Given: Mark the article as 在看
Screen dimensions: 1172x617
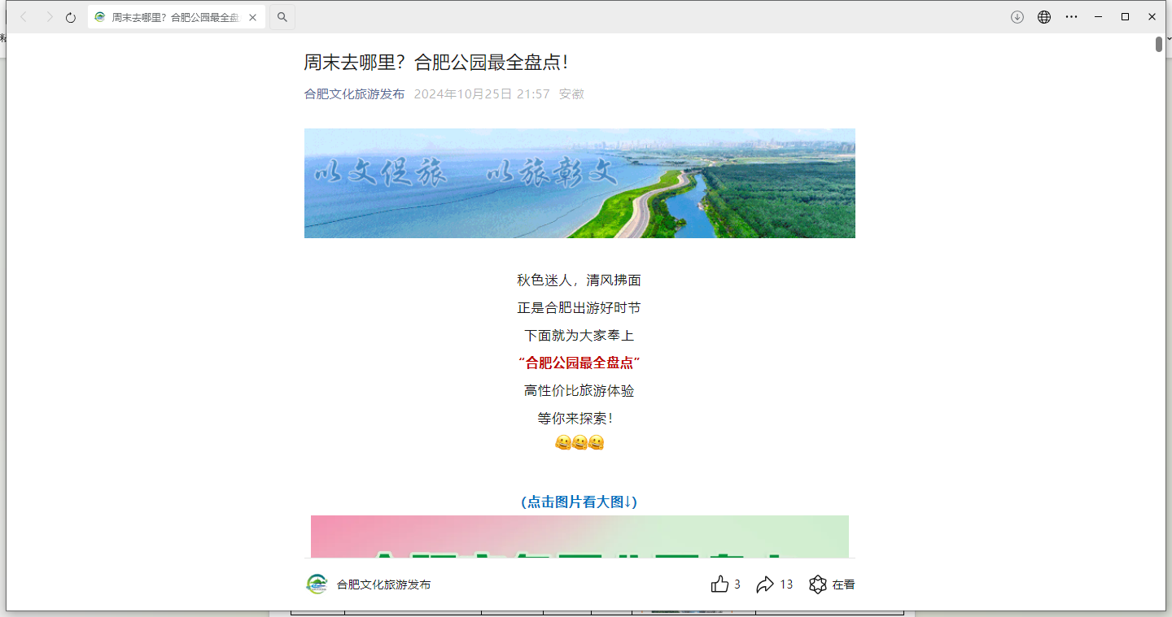Looking at the screenshot, I should pyautogui.click(x=832, y=584).
